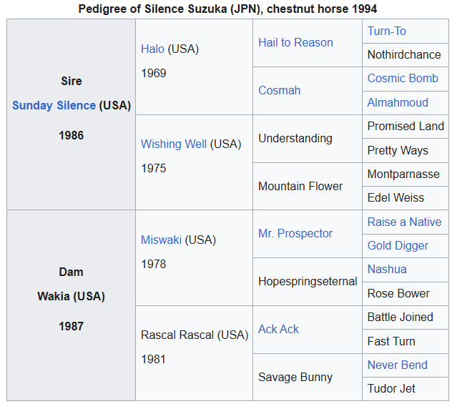Click the Rose Bower cell
Screen dimensions: 452x409
[x=406, y=294]
